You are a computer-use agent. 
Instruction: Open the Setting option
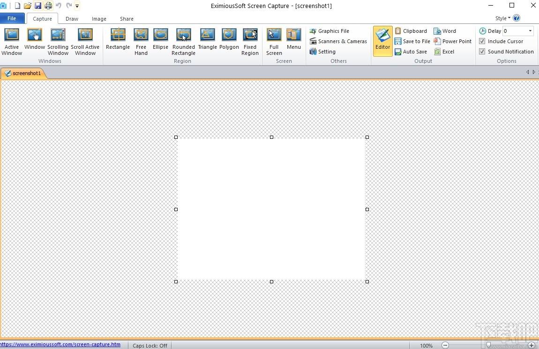[322, 52]
